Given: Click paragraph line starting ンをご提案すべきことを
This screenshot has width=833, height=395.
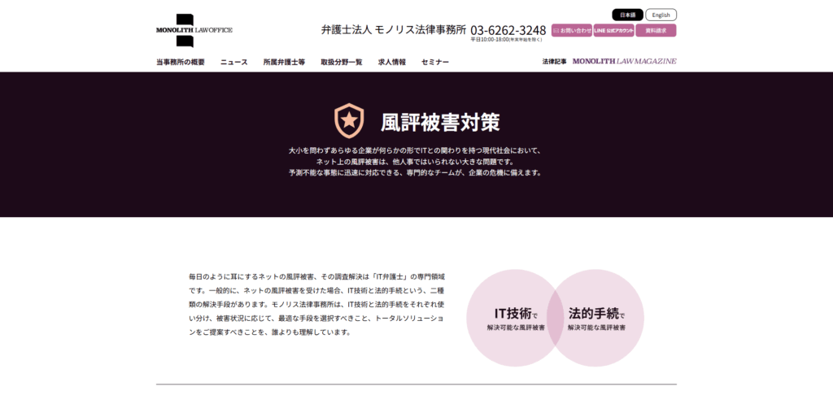Looking at the screenshot, I should click(x=270, y=332).
